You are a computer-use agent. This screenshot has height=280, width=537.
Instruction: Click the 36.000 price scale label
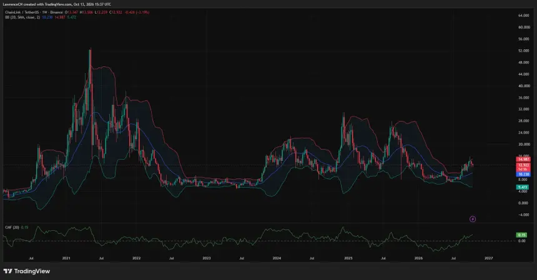click(x=524, y=98)
